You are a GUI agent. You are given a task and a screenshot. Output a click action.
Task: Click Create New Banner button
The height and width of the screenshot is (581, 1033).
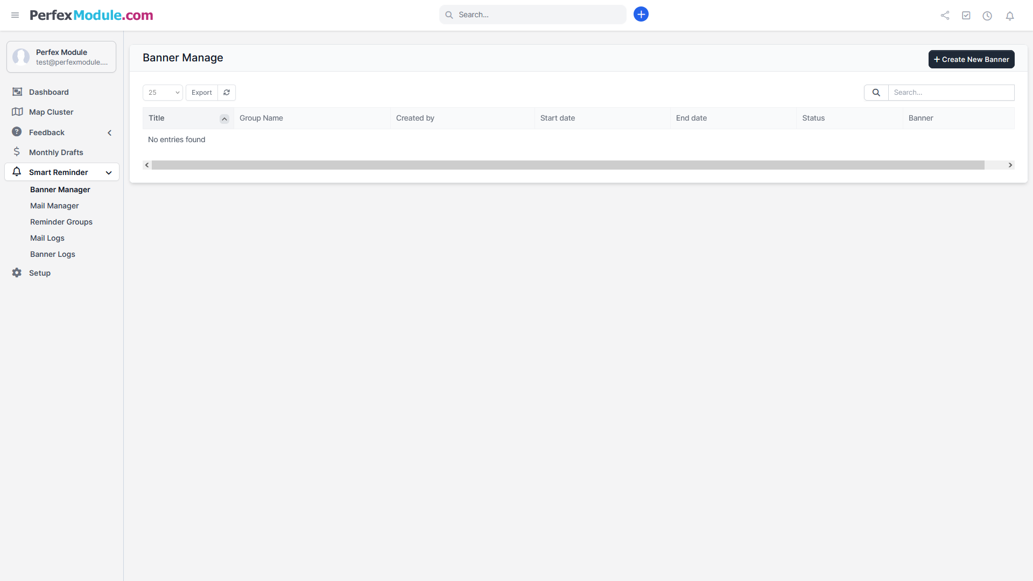(x=971, y=59)
